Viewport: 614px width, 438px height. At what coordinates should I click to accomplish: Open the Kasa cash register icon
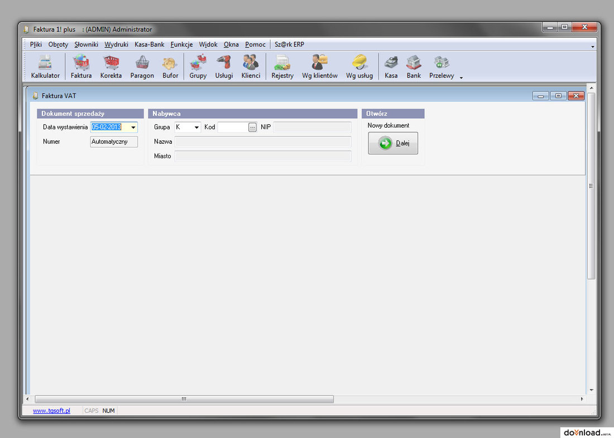[391, 67]
